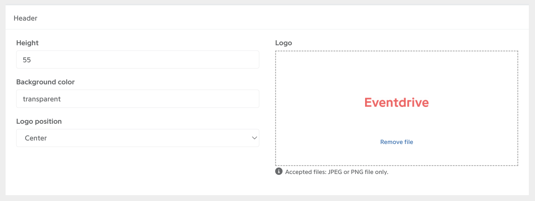Click the Background color label
This screenshot has width=535, height=201.
(x=45, y=82)
